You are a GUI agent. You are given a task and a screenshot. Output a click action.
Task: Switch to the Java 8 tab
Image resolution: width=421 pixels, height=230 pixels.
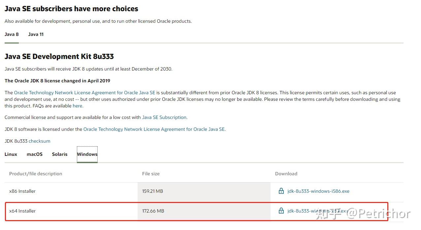12,34
